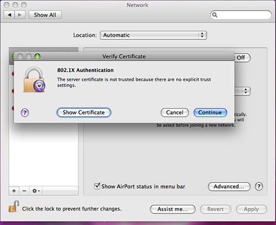Open the gear action menu

[36, 191]
